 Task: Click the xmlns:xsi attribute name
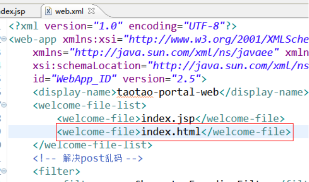click(x=90, y=39)
